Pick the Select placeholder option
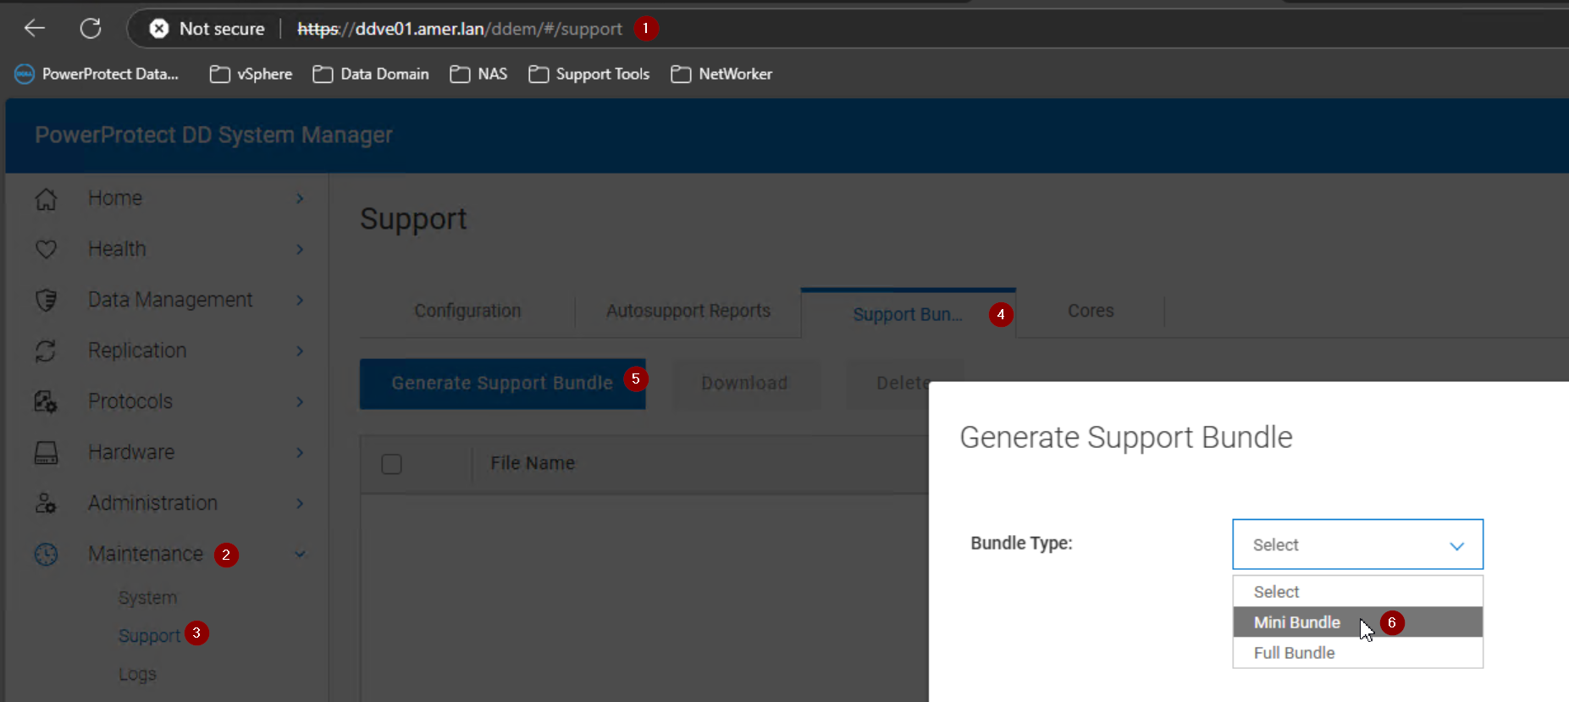The width and height of the screenshot is (1569, 702). tap(1357, 592)
